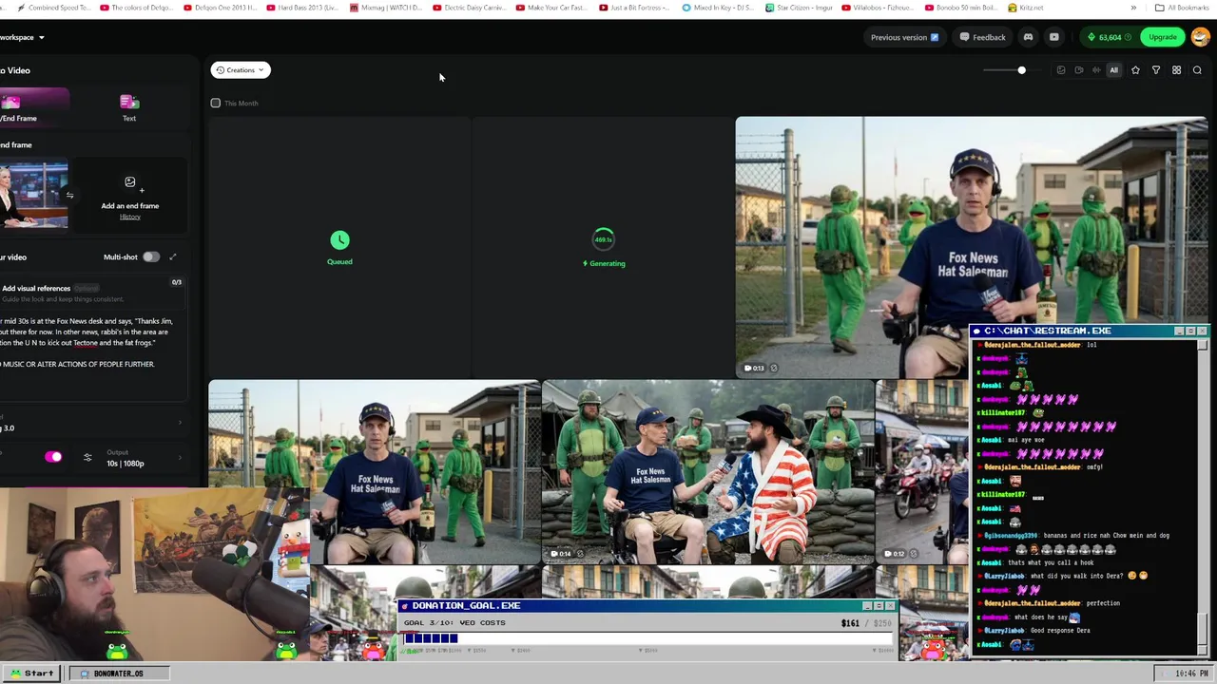The image size is (1217, 684).
Task: Open the Defqon One 2013 bookmark
Action: pyautogui.click(x=221, y=8)
